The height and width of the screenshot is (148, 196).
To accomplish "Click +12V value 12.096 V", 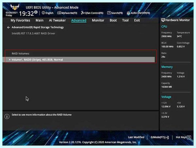I will 166,107.
